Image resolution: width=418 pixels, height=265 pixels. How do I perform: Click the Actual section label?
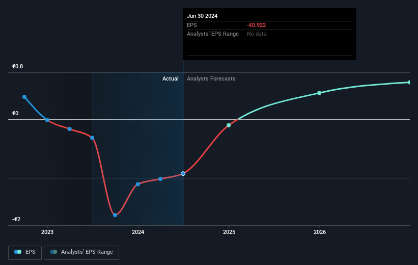(171, 78)
